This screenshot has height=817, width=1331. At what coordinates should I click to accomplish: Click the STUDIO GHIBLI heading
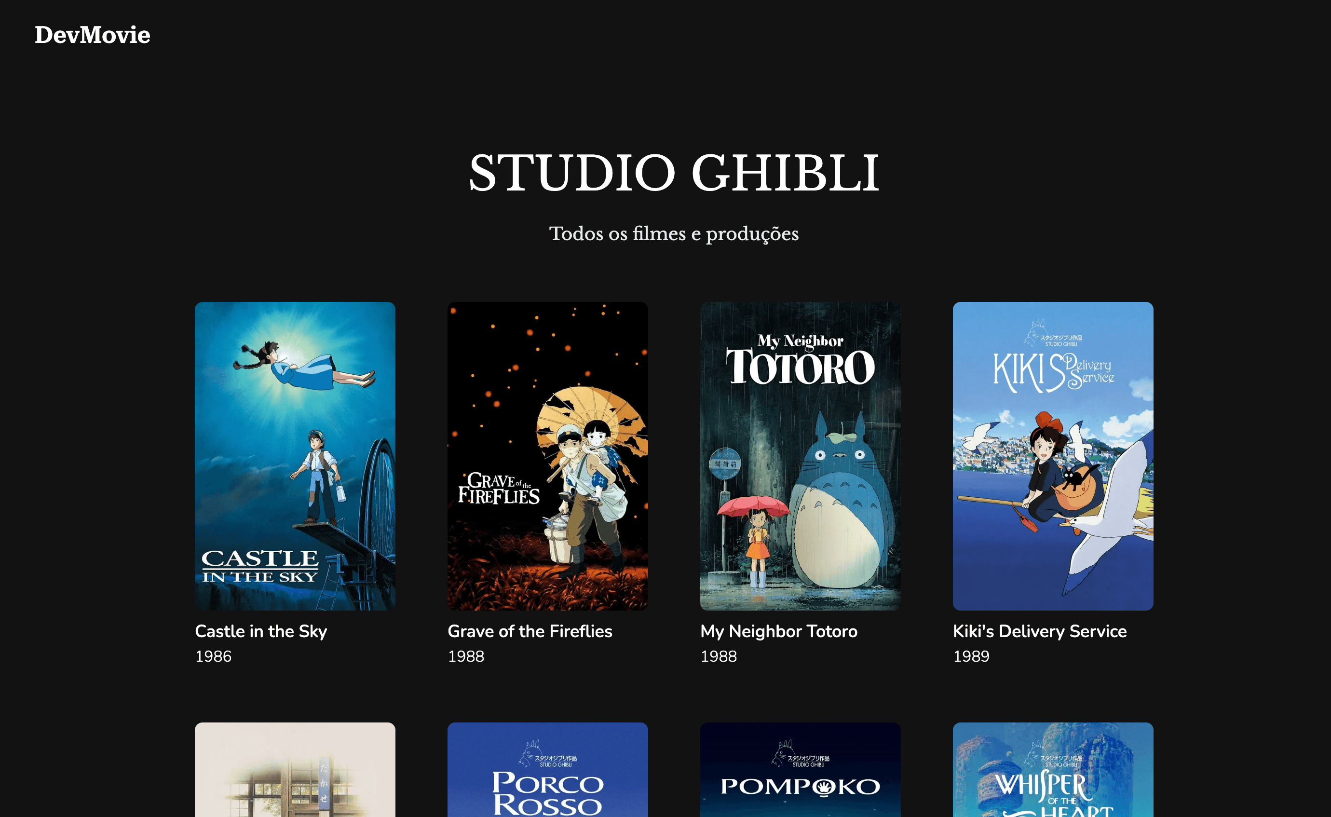click(674, 173)
